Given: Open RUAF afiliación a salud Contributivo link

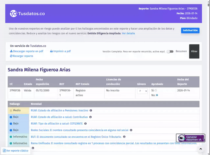Looking at the screenshot, I should pyautogui.click(x=59, y=117).
